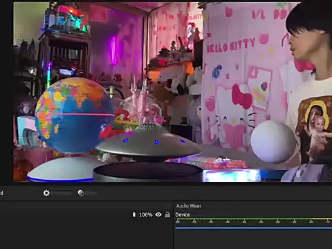
Task: Click the green Device audio level meter
Action: tap(254, 219)
